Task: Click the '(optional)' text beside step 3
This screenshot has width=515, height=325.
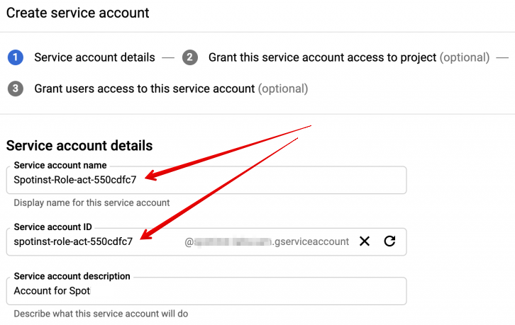Action: 282,89
